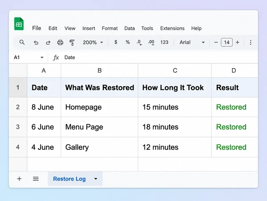
Task: Select row 1 header
Action: pyautogui.click(x=18, y=88)
